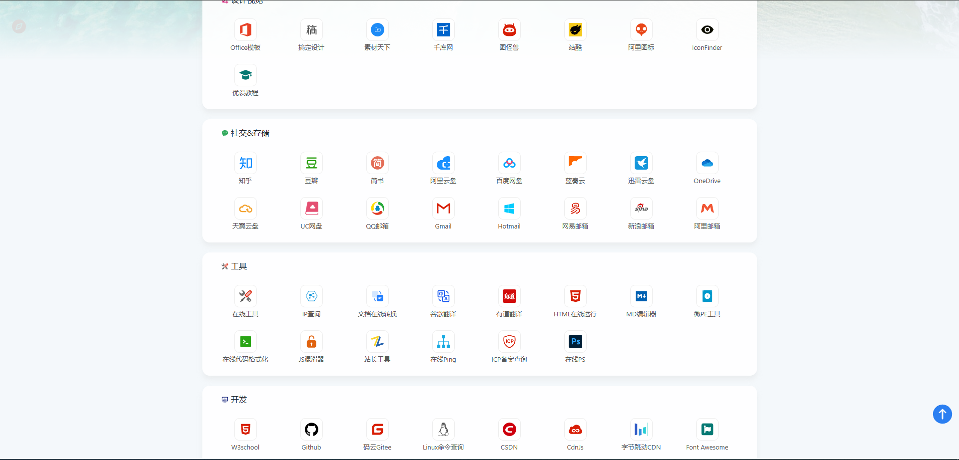Open the CSDN icon
Image resolution: width=959 pixels, height=460 pixels.
pyautogui.click(x=509, y=430)
